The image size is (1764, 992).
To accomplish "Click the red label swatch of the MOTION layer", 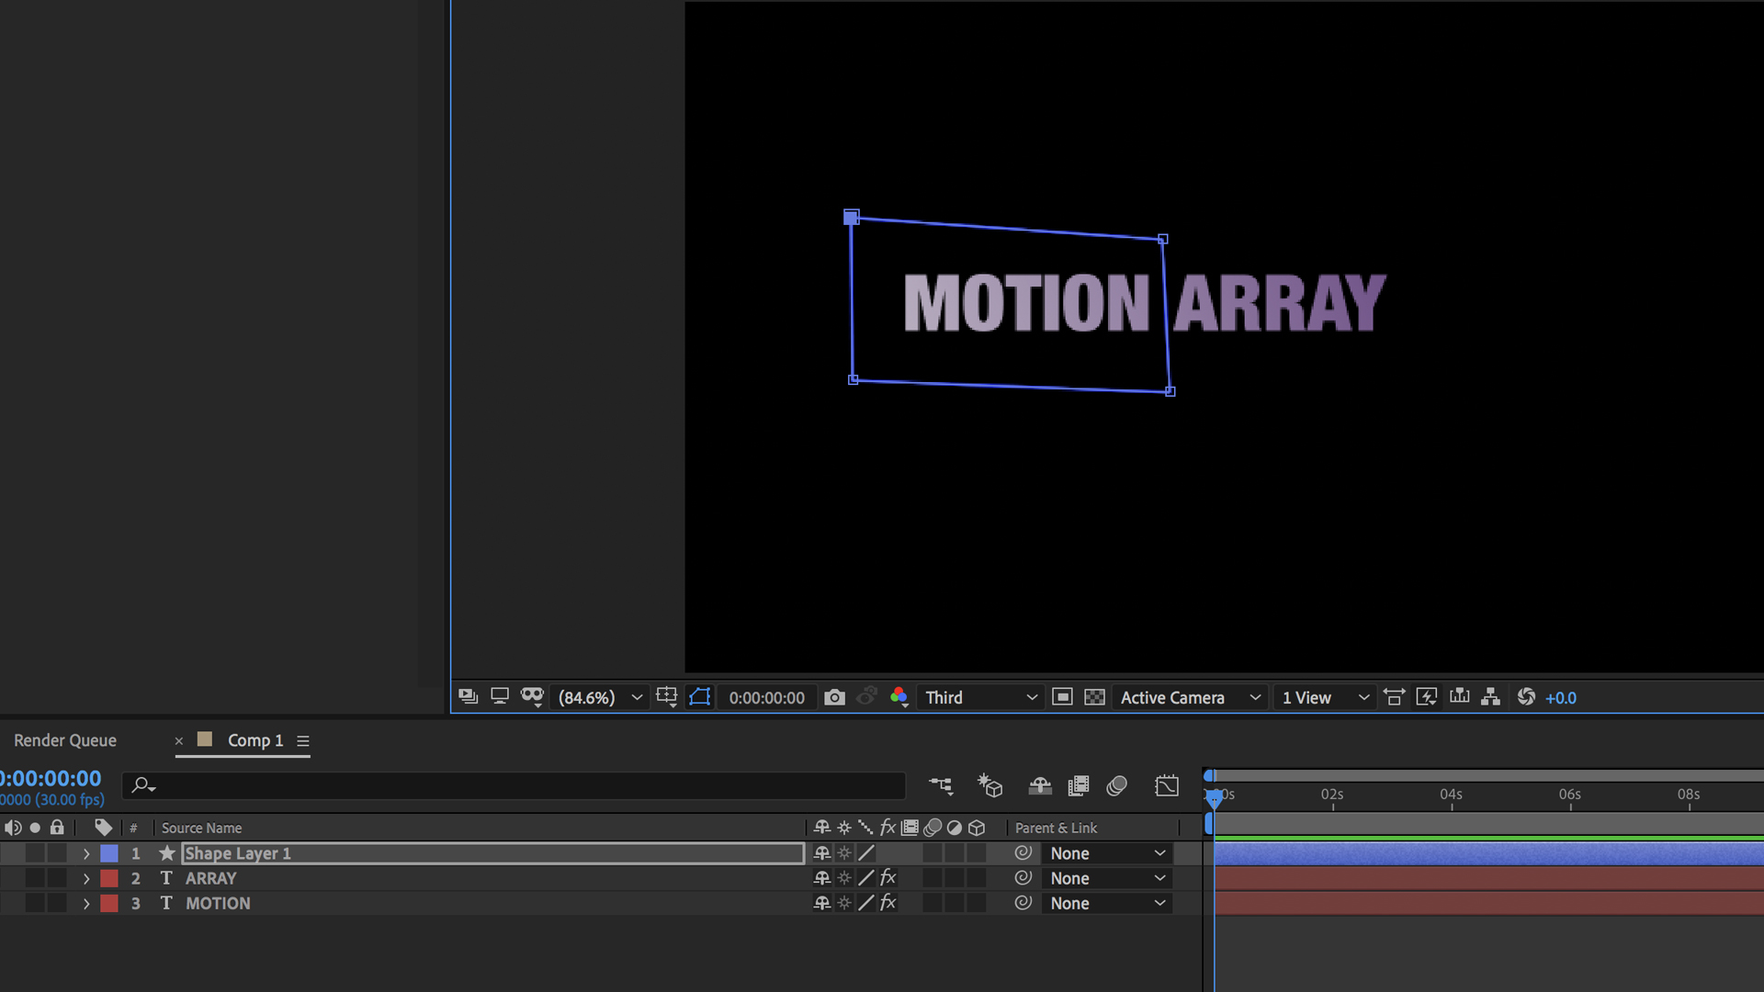I will [x=108, y=903].
